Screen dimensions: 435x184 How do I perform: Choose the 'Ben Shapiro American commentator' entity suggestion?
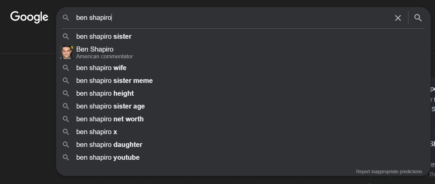(105, 52)
